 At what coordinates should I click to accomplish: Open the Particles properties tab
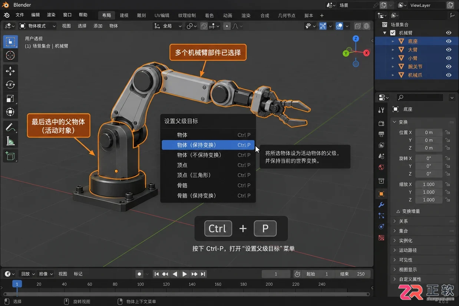click(x=381, y=216)
